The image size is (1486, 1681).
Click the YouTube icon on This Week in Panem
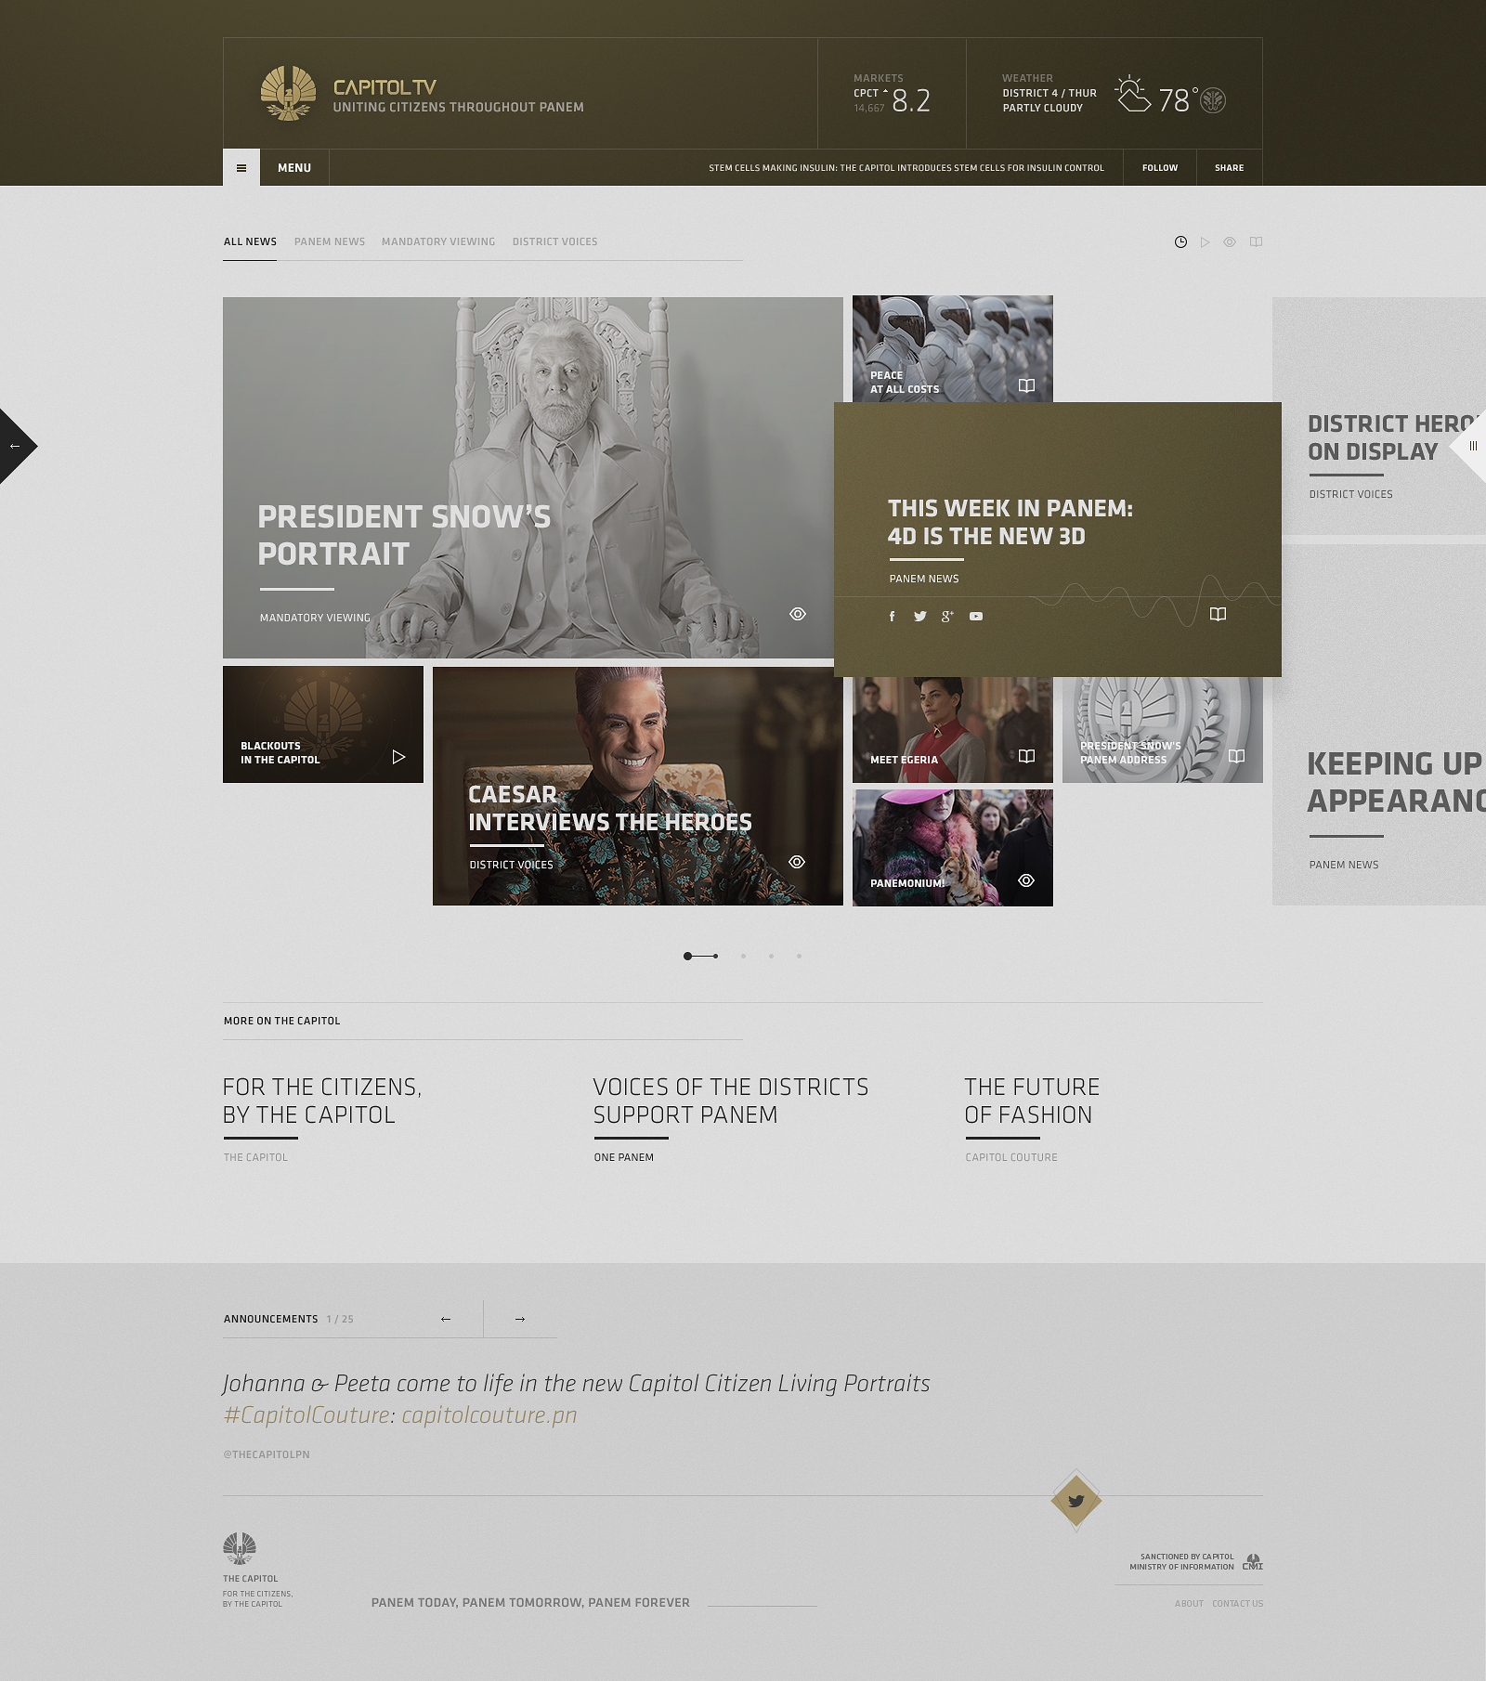976,617
